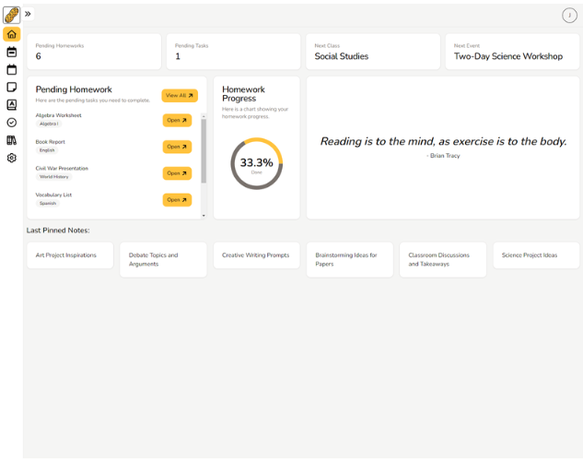Open the schedule calendar icon with bar
The width and height of the screenshot is (583, 462).
click(x=12, y=52)
